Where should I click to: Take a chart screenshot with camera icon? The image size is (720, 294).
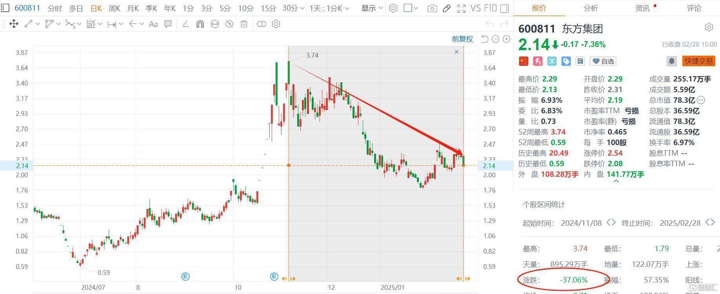[x=432, y=8]
